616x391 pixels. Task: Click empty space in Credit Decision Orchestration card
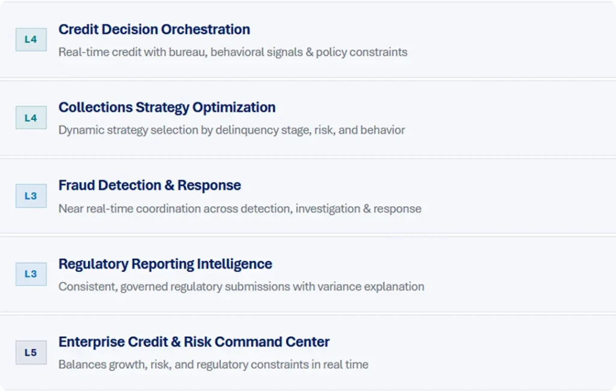click(511, 40)
